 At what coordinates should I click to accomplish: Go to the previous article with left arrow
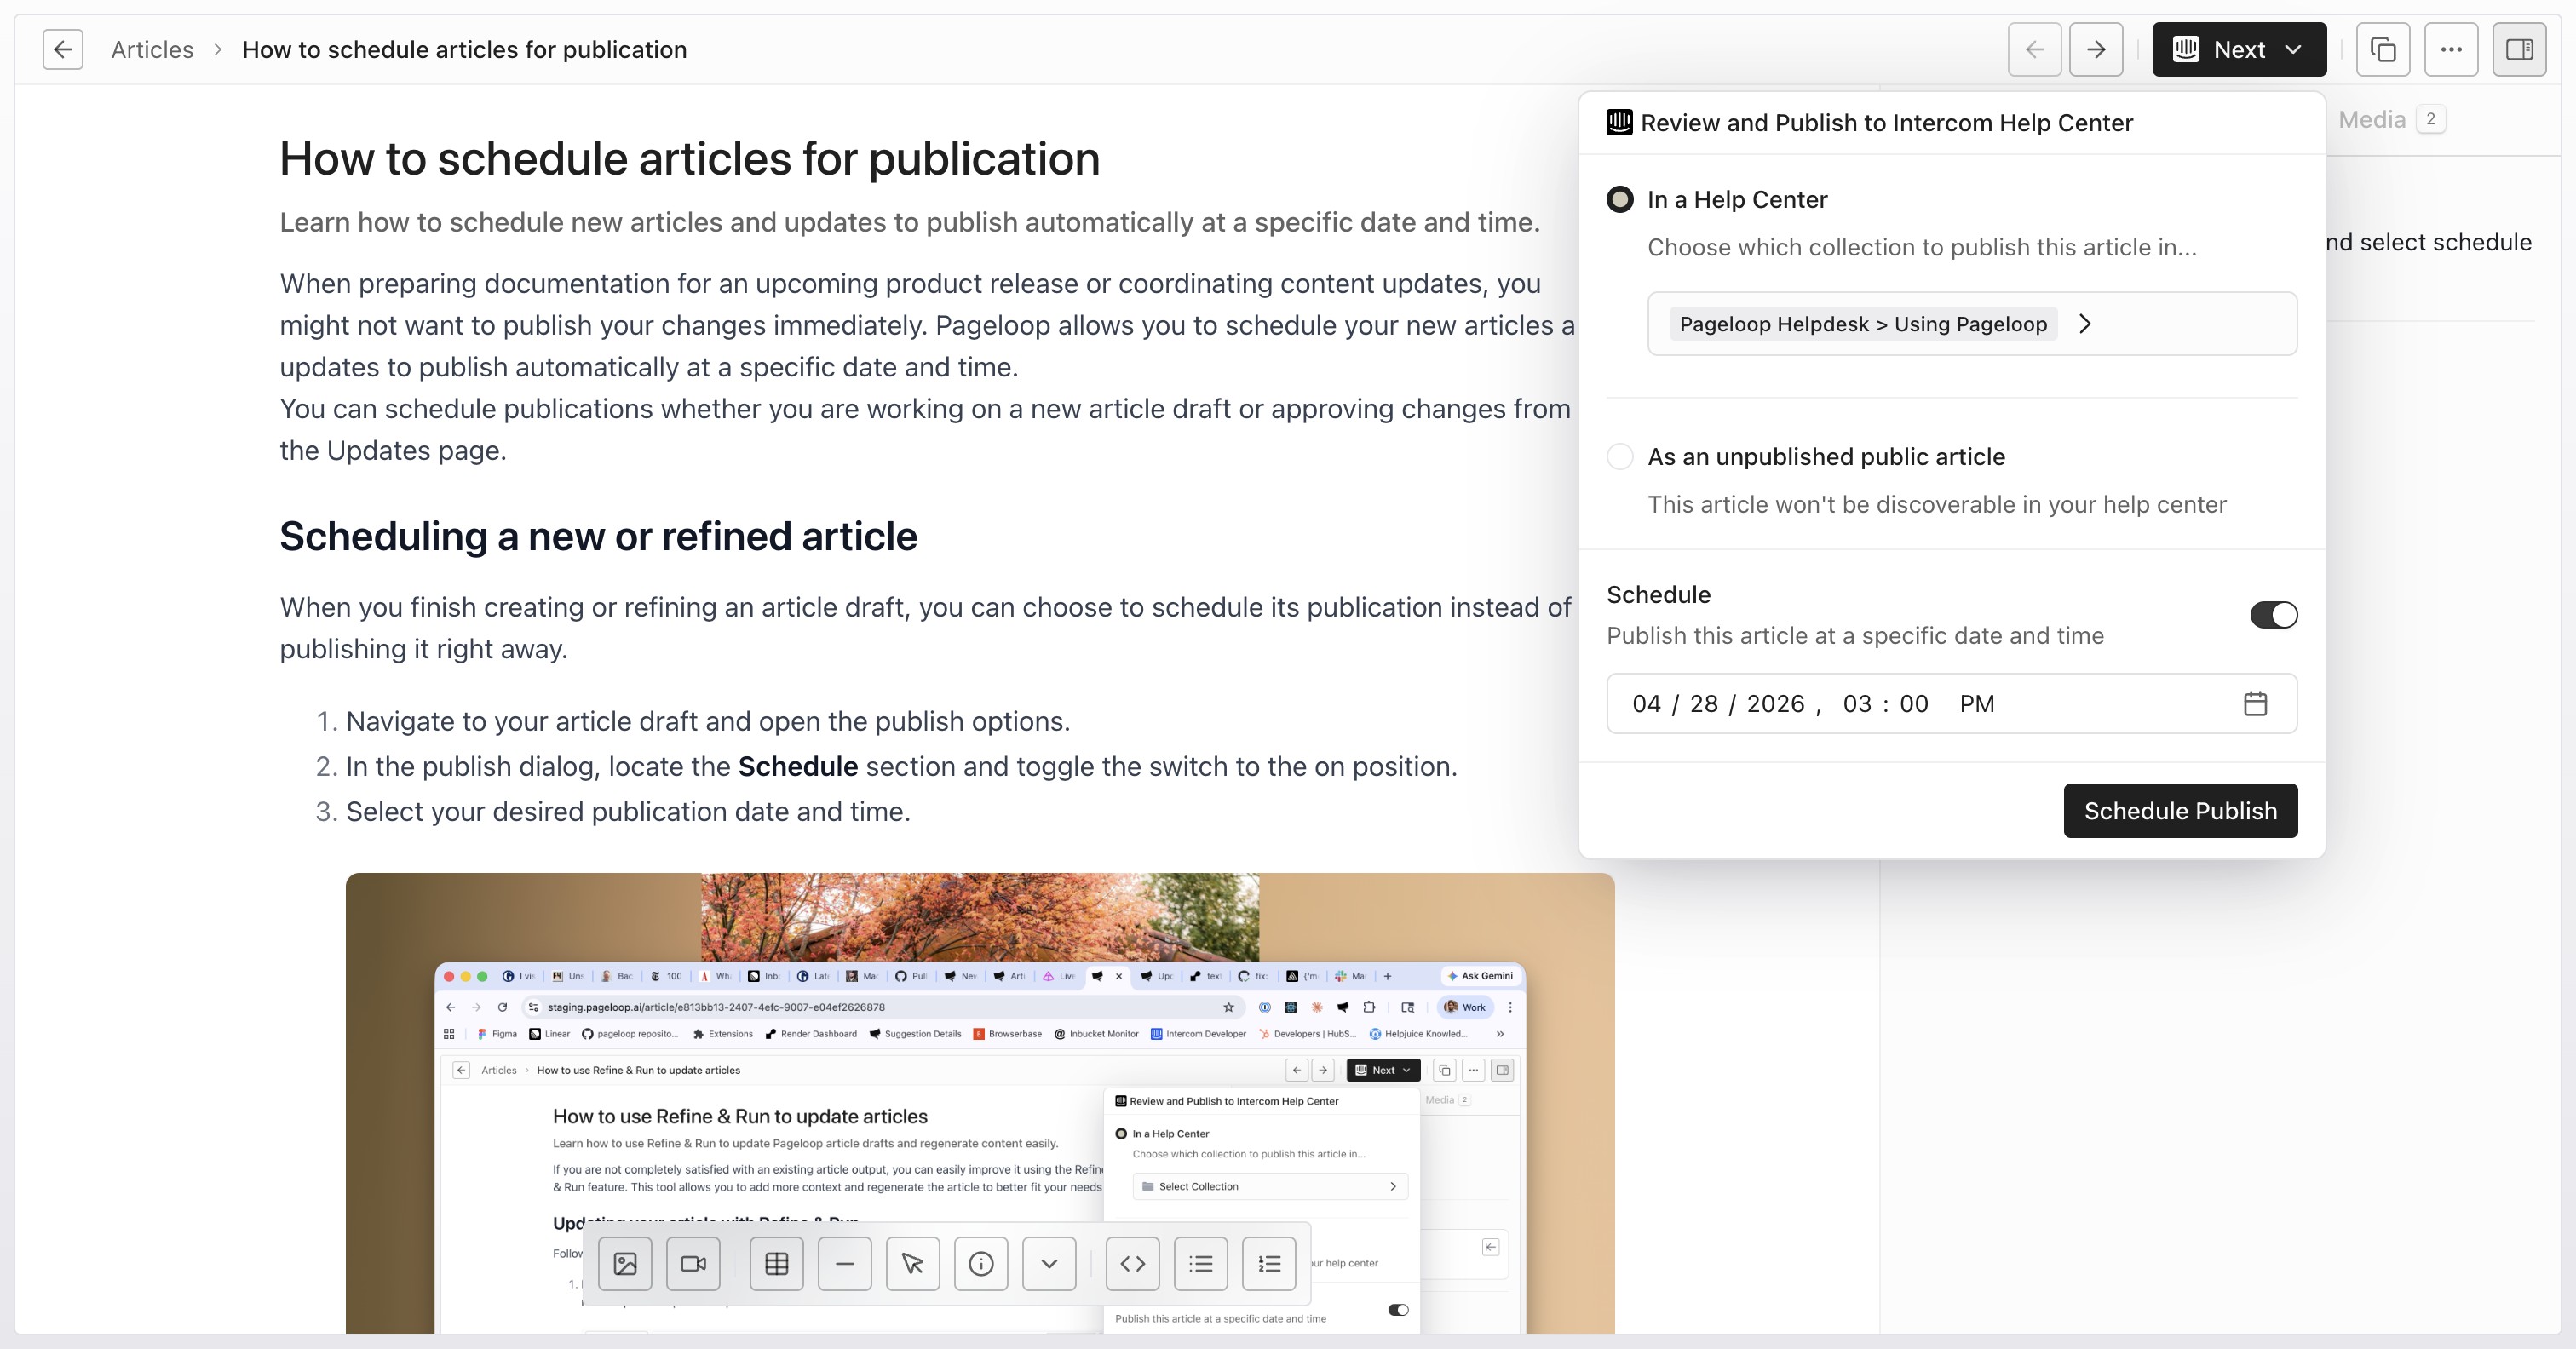coord(2034,49)
